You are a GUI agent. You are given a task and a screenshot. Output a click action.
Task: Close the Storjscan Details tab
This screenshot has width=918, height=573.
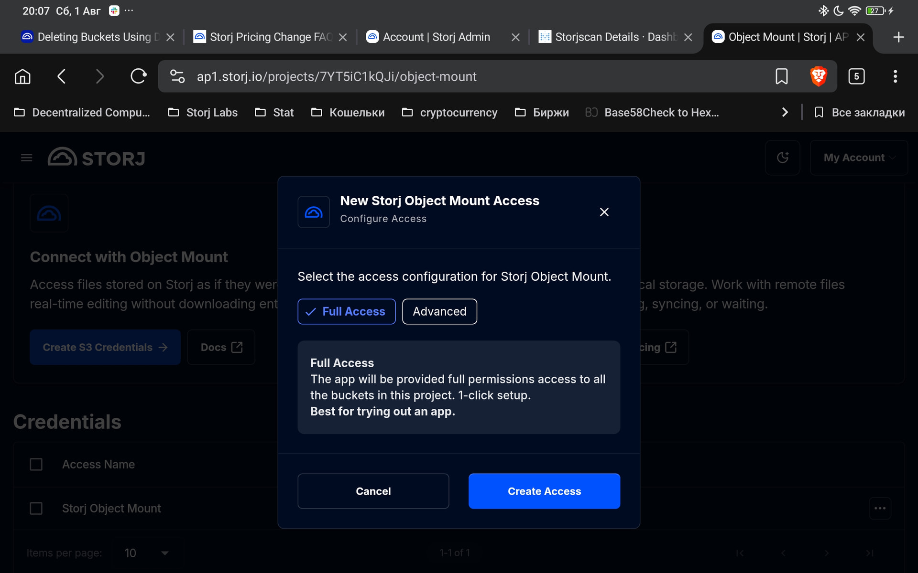(688, 37)
